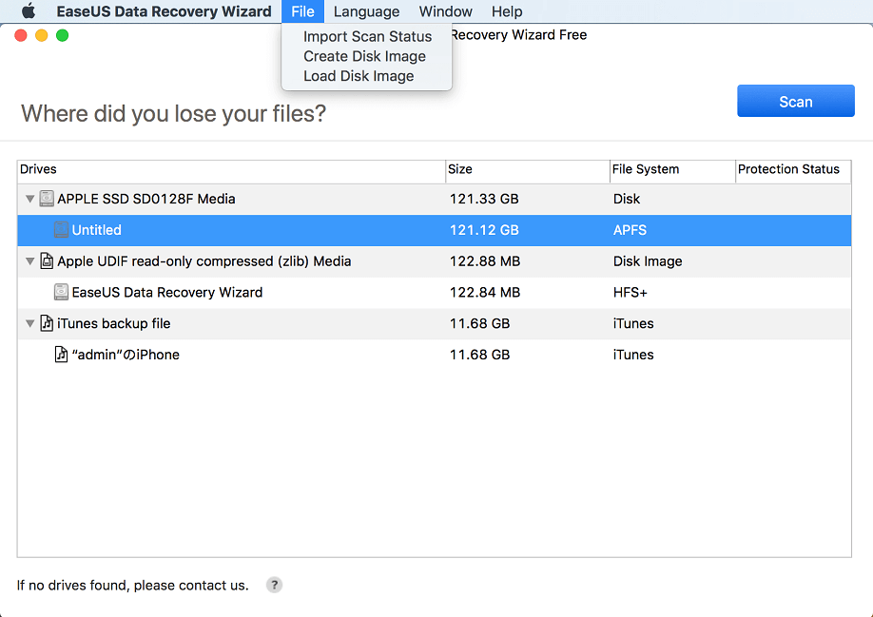Click the "admin"のiPhone music icon

pos(62,354)
